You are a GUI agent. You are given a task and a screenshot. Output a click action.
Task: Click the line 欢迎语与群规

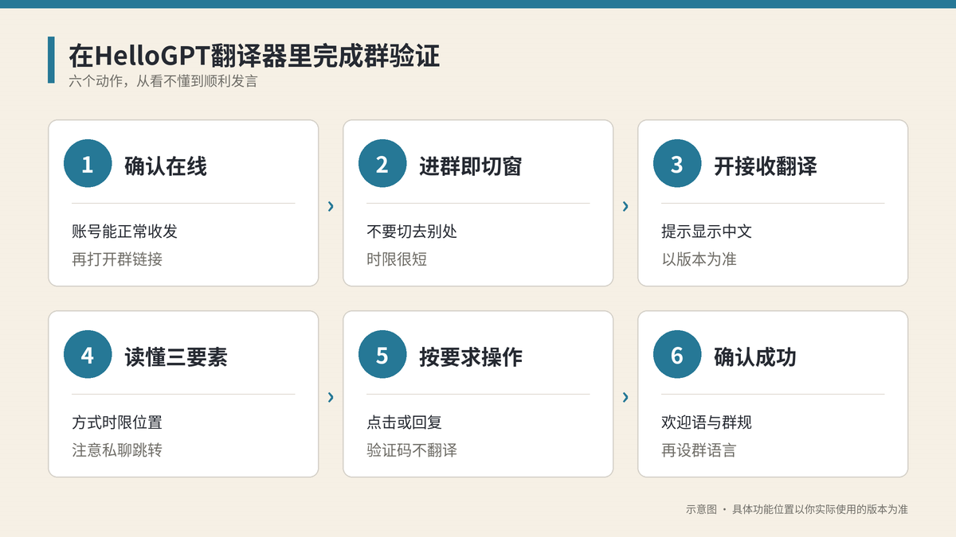click(x=707, y=422)
